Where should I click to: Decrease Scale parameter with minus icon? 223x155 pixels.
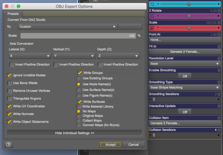tap(158, 28)
